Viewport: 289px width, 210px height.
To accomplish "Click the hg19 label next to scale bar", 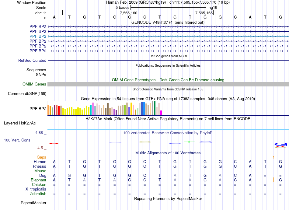I will pos(213,8).
